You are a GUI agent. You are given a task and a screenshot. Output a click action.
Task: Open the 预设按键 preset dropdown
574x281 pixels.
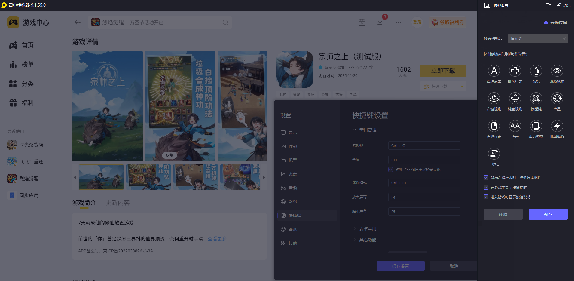point(537,38)
